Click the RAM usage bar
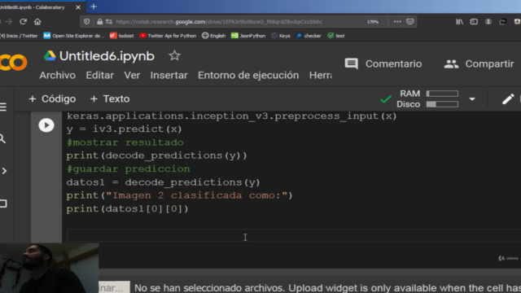The width and height of the screenshot is (521, 293). click(442, 94)
